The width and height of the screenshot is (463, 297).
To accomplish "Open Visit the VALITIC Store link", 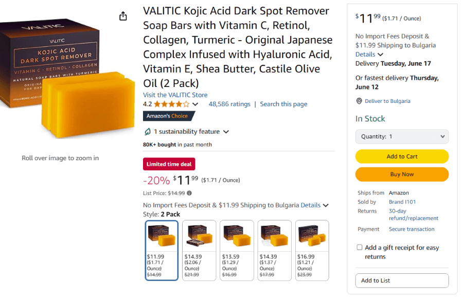I will click(x=175, y=95).
